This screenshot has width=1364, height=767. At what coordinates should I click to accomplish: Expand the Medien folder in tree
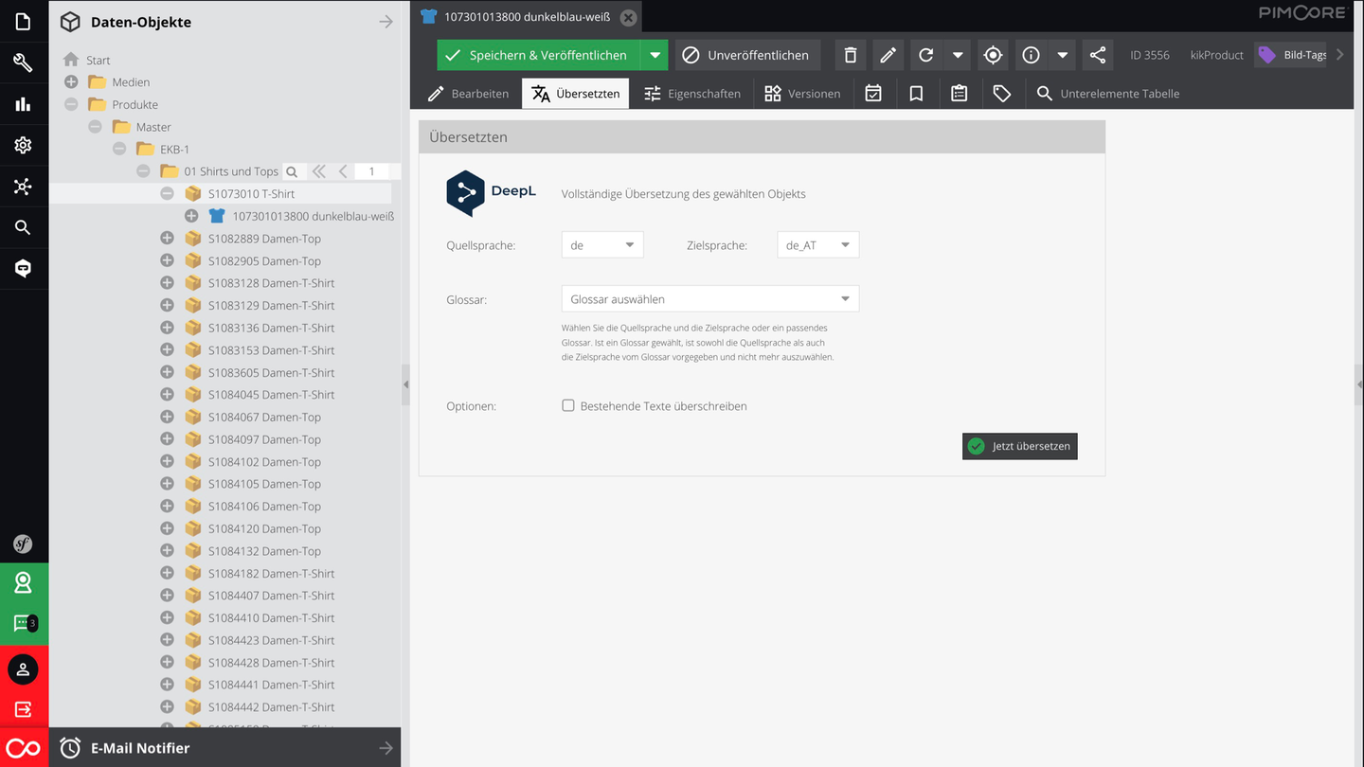[71, 82]
